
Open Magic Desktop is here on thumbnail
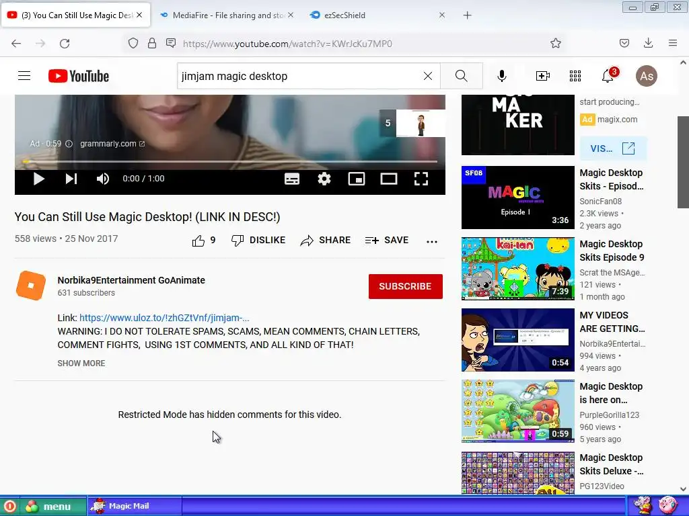517,411
